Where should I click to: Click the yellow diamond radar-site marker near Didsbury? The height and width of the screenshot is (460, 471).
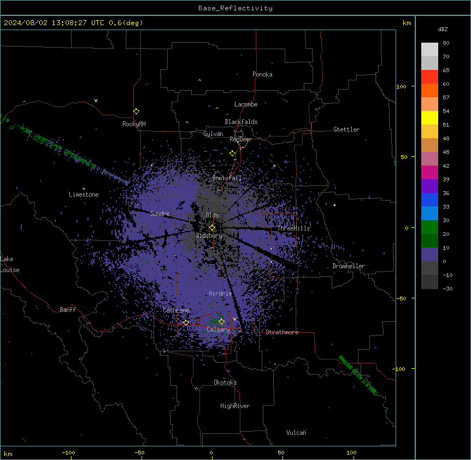click(212, 228)
